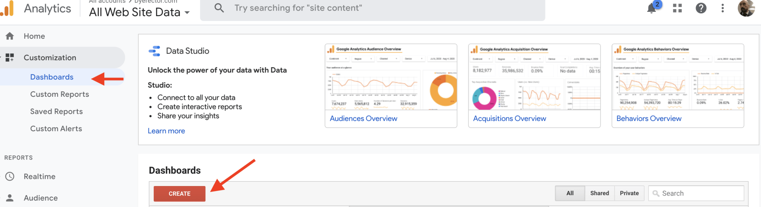761x207 pixels.
Task: Click the 'Connect to all your data' text
Action: click(x=196, y=98)
